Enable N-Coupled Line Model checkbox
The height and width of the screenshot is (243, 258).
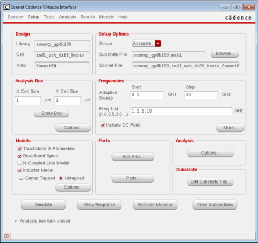tap(20, 163)
